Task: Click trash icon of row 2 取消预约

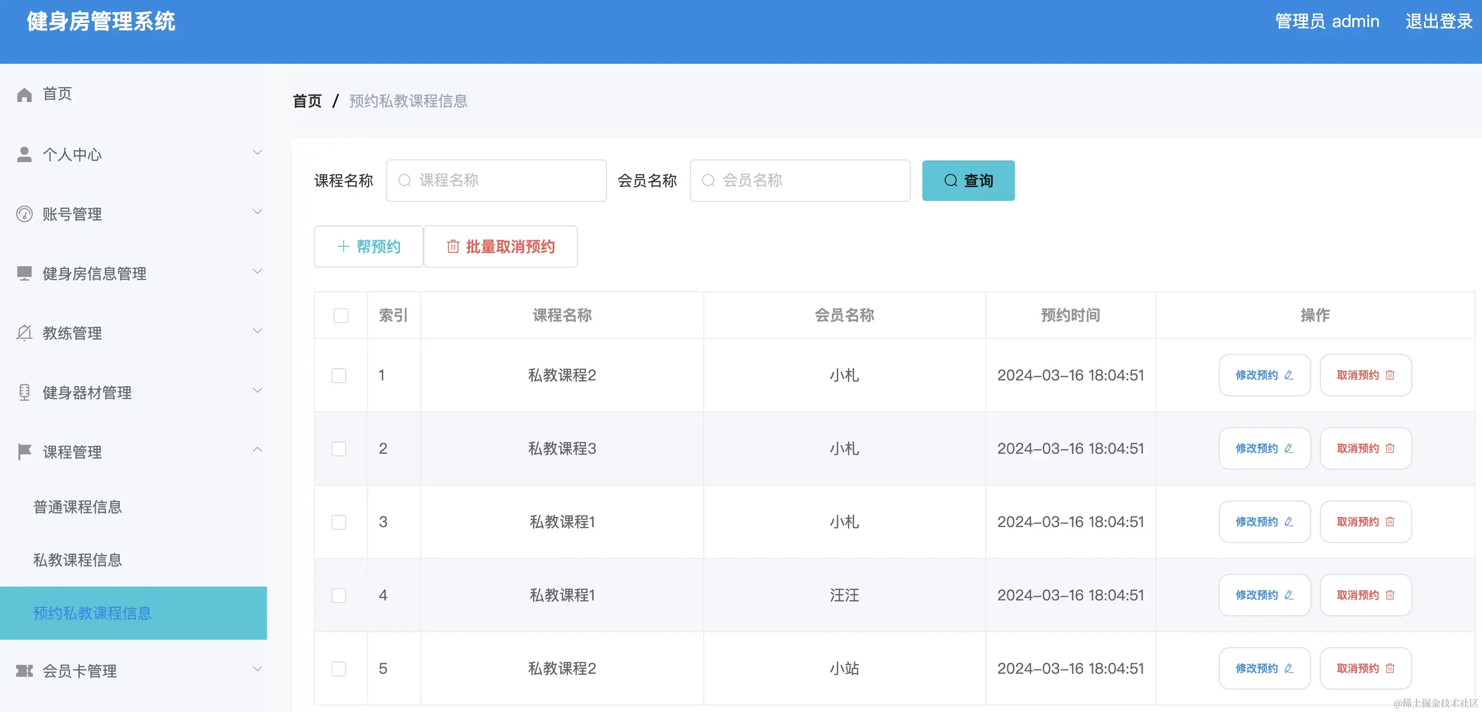Action: (x=1390, y=448)
